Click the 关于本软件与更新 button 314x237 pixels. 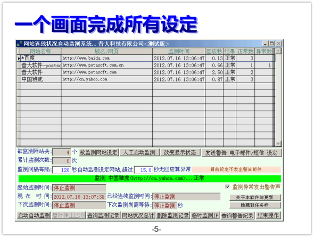pyautogui.click(x=255, y=198)
